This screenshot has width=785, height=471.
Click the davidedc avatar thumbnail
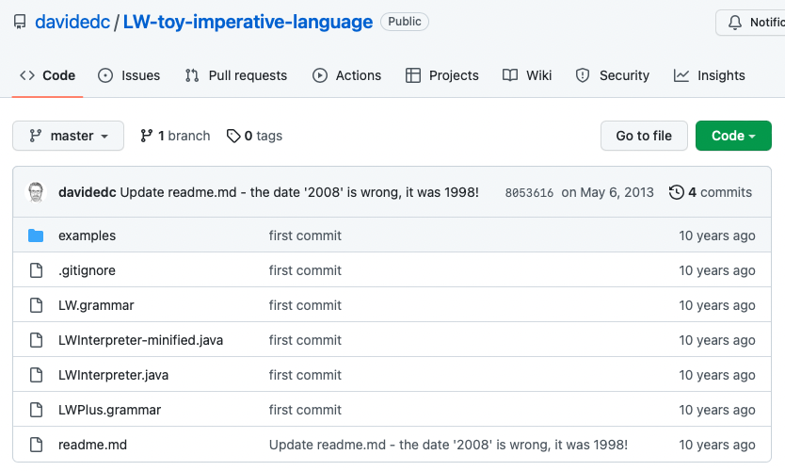[x=36, y=192]
